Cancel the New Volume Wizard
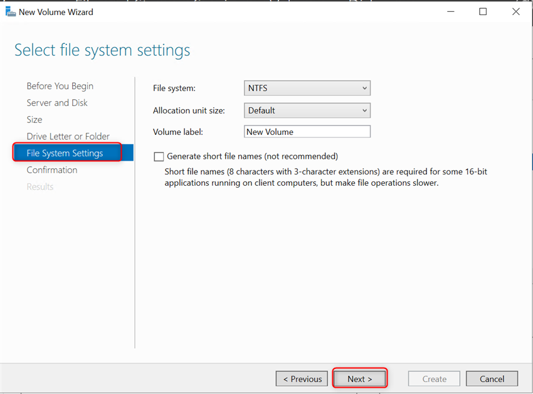 (x=492, y=378)
